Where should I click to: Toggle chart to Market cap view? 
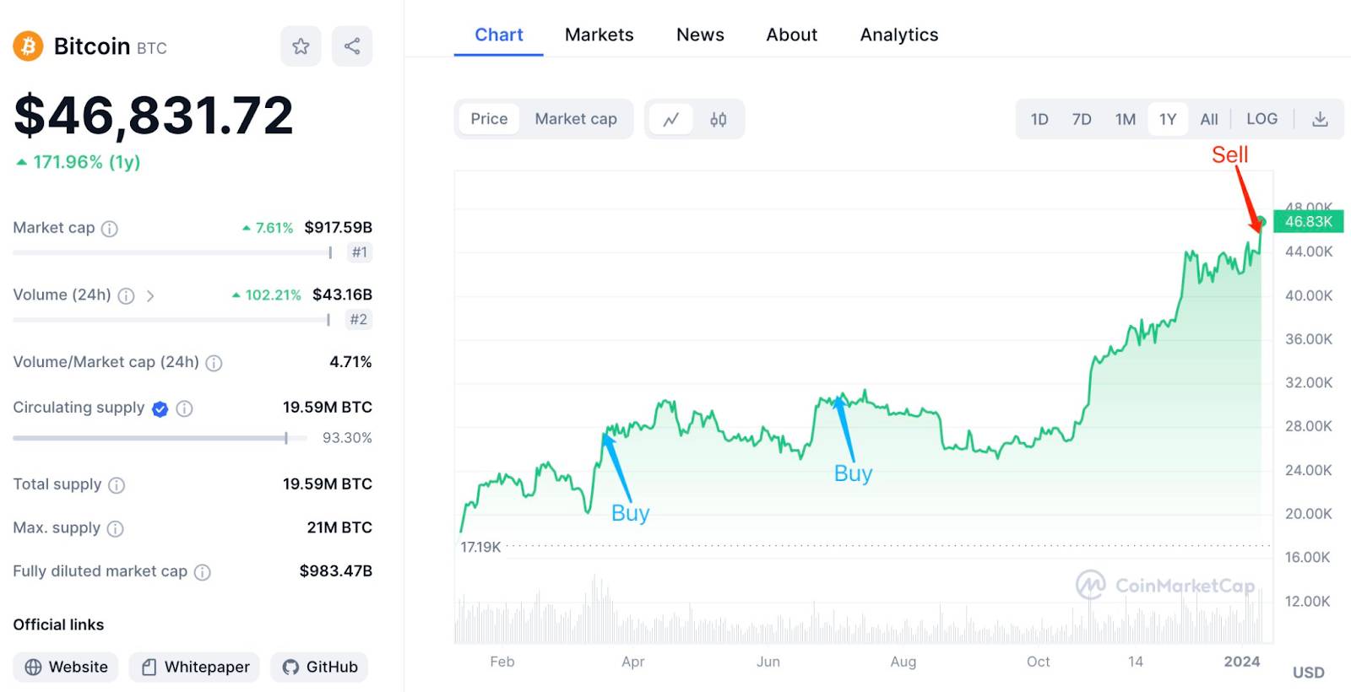pyautogui.click(x=576, y=119)
